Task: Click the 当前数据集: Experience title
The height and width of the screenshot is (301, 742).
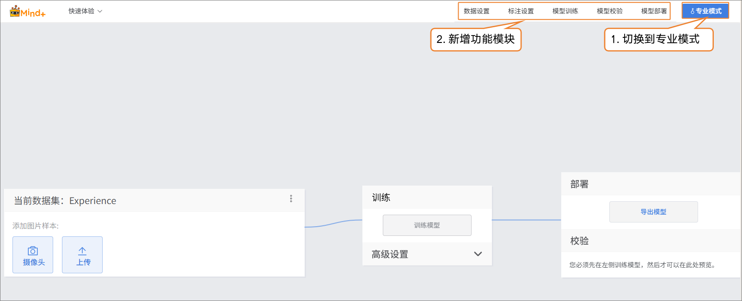Action: [65, 201]
